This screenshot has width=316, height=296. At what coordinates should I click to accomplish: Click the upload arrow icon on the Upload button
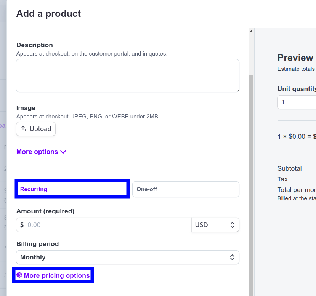click(24, 129)
